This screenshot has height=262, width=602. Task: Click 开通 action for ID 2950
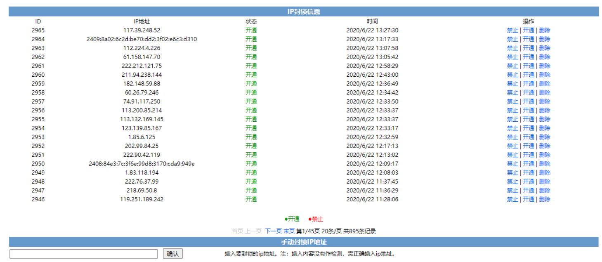click(x=528, y=164)
